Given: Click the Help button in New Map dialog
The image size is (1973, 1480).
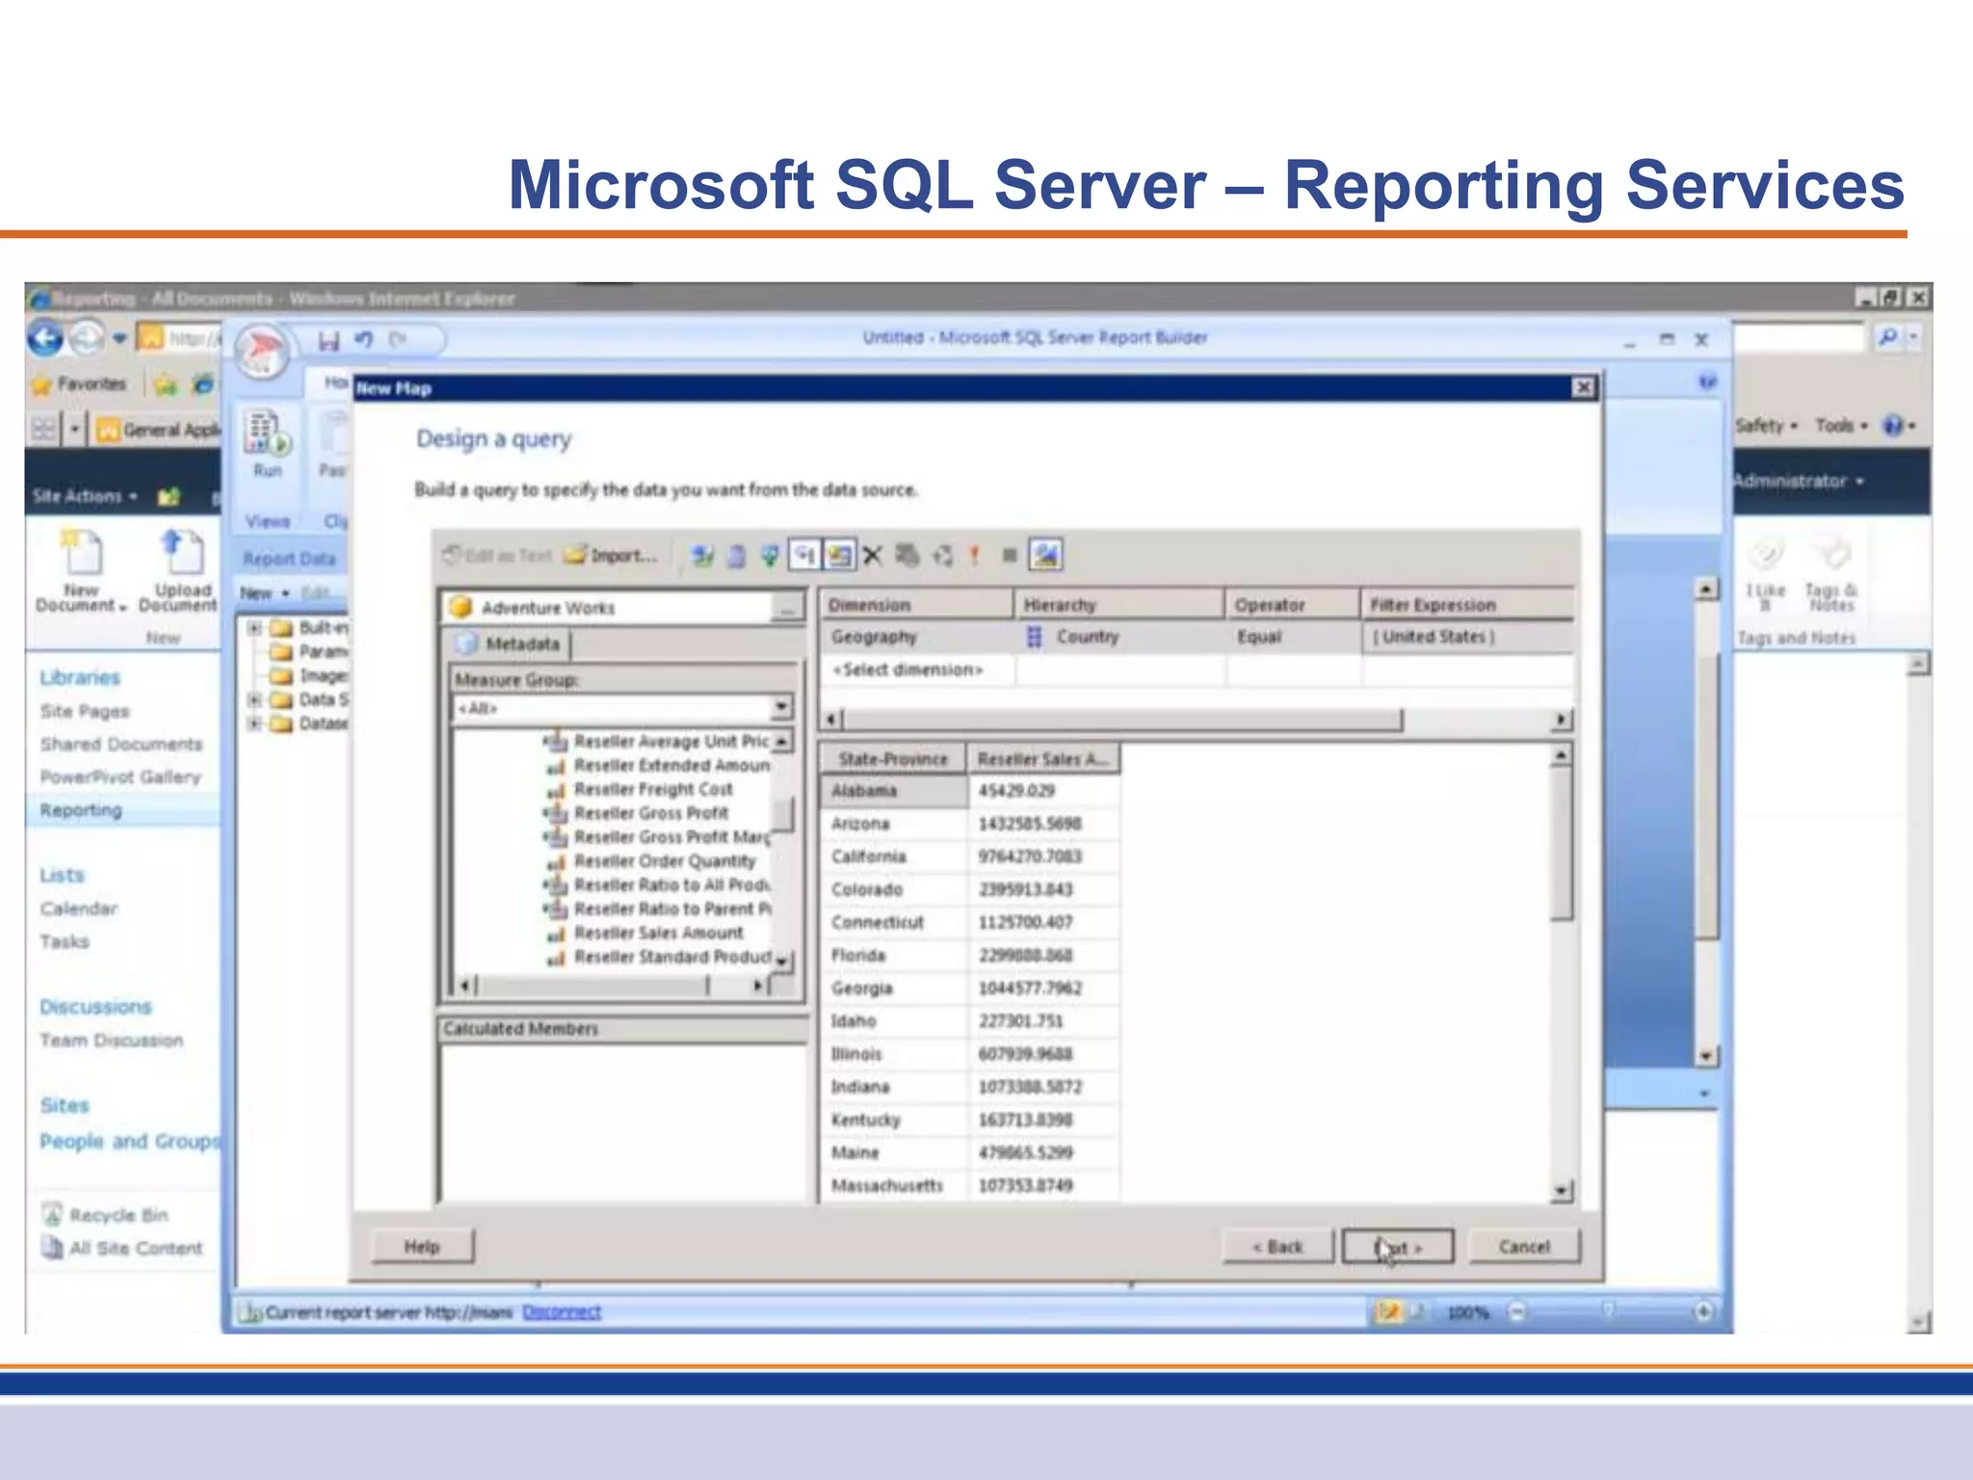Looking at the screenshot, I should tap(422, 1247).
